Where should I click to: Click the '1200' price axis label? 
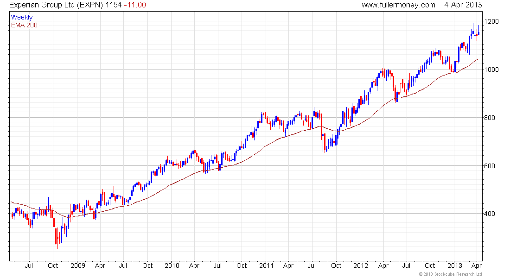491,21
